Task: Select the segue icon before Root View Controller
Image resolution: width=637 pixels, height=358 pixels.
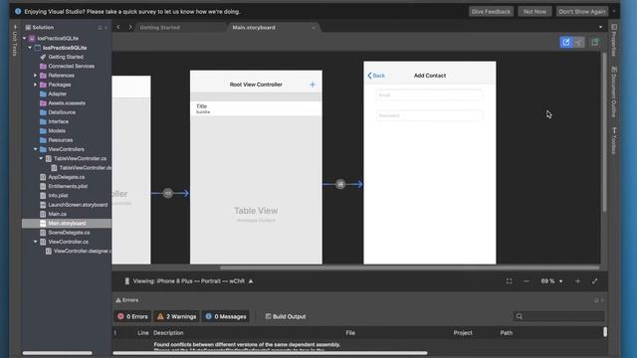Action: [168, 193]
